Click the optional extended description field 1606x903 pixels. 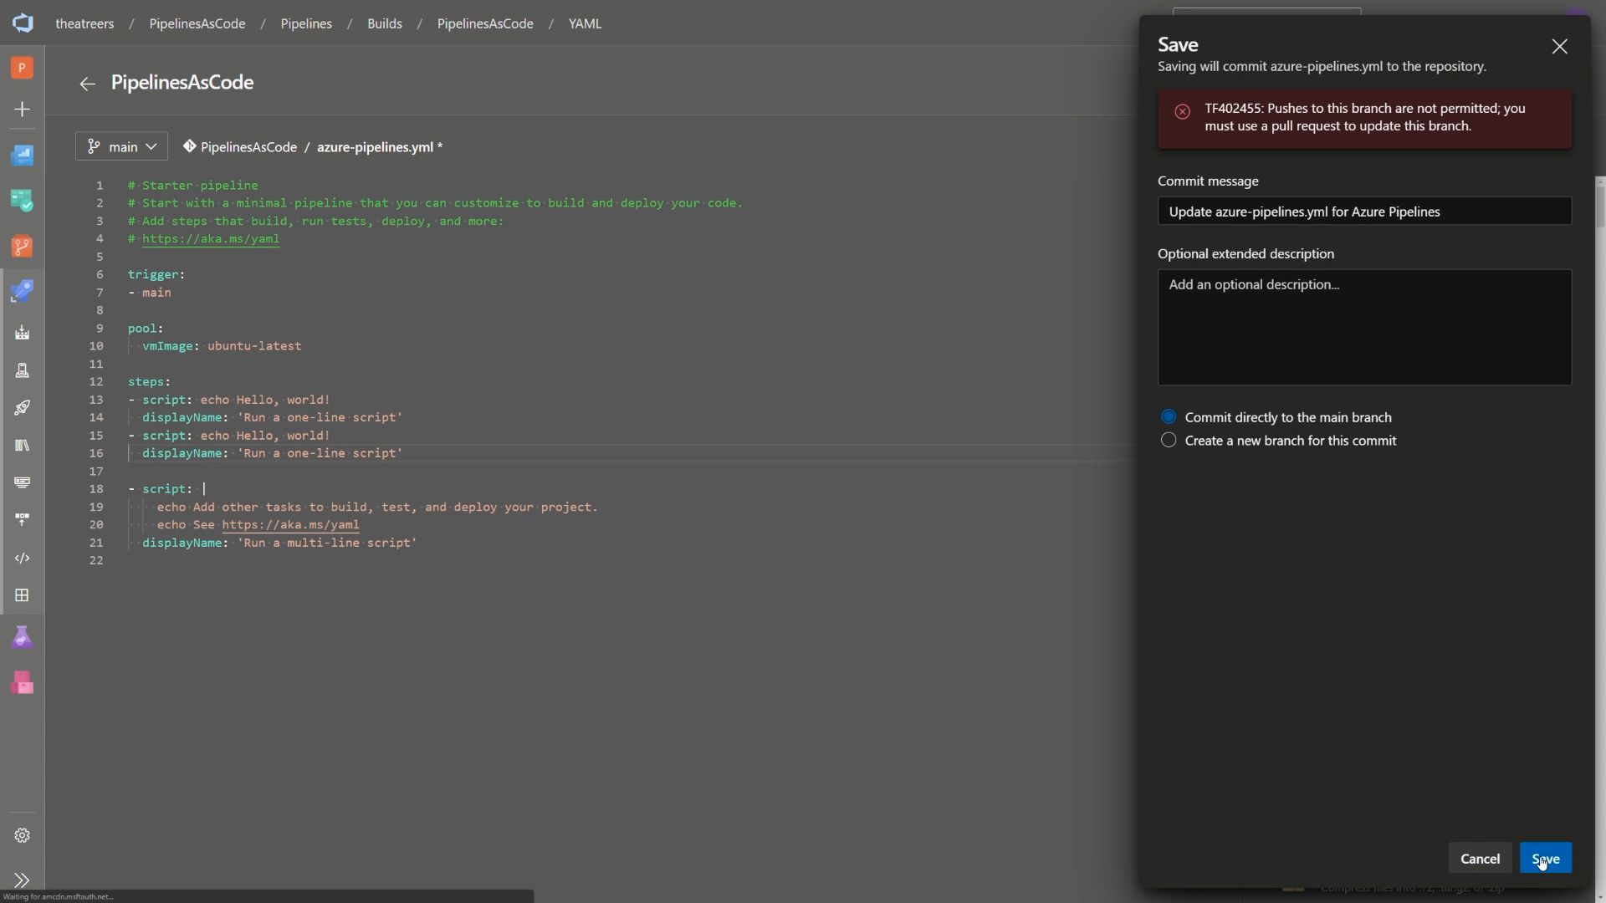(x=1363, y=326)
